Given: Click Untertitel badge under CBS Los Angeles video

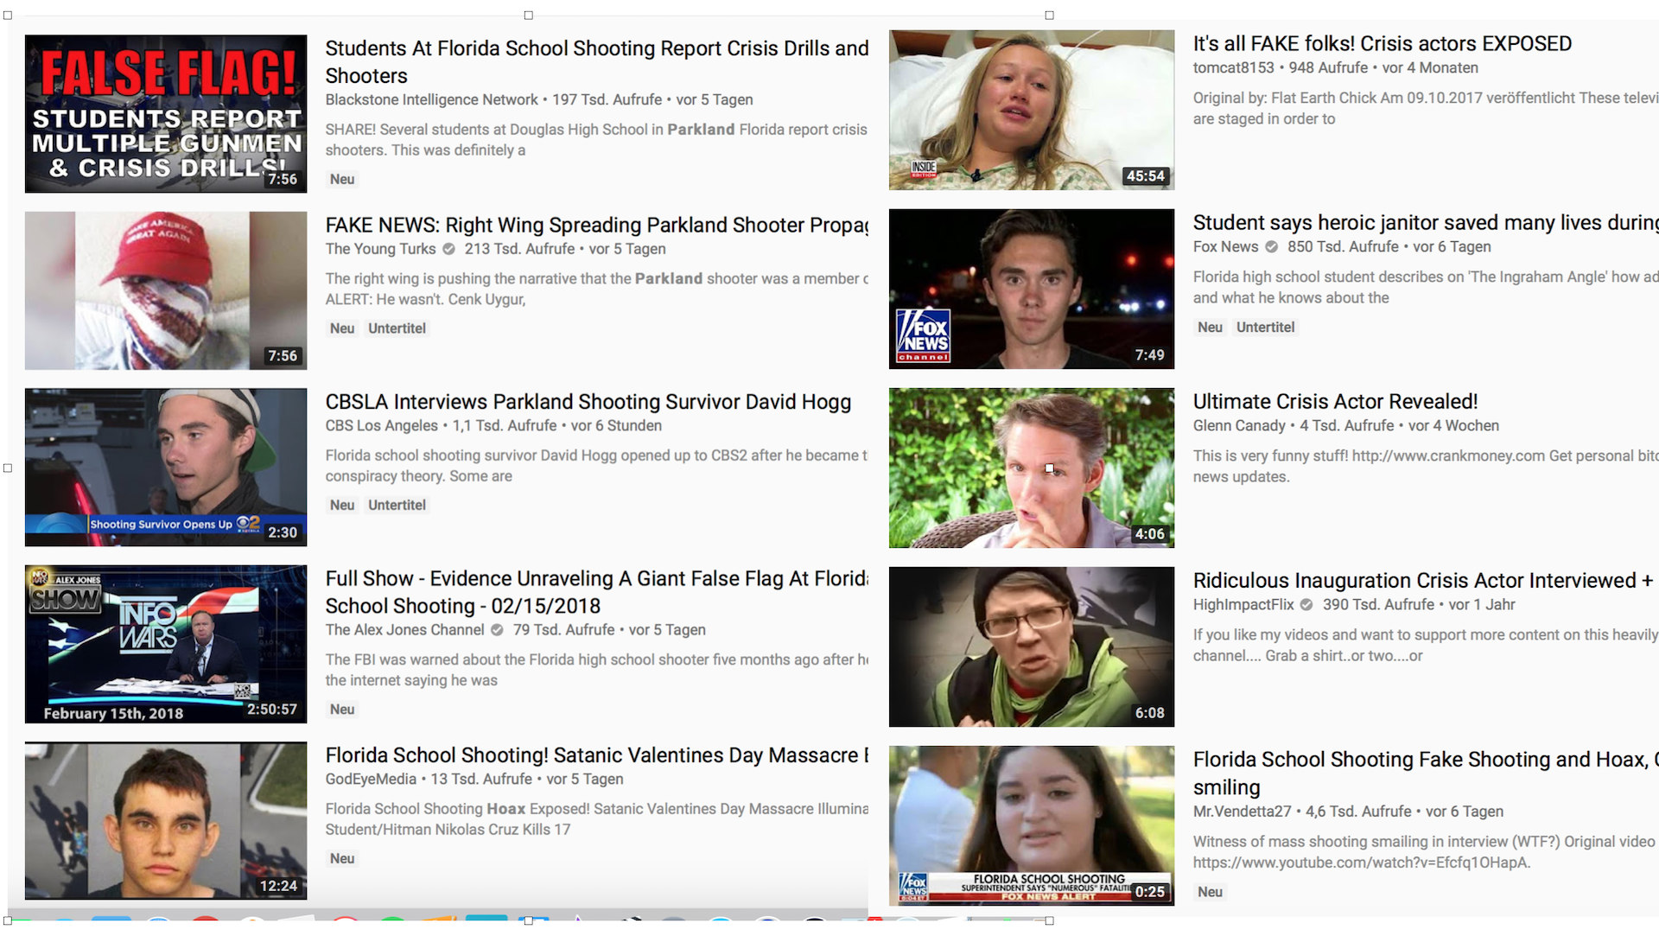Looking at the screenshot, I should coord(397,506).
